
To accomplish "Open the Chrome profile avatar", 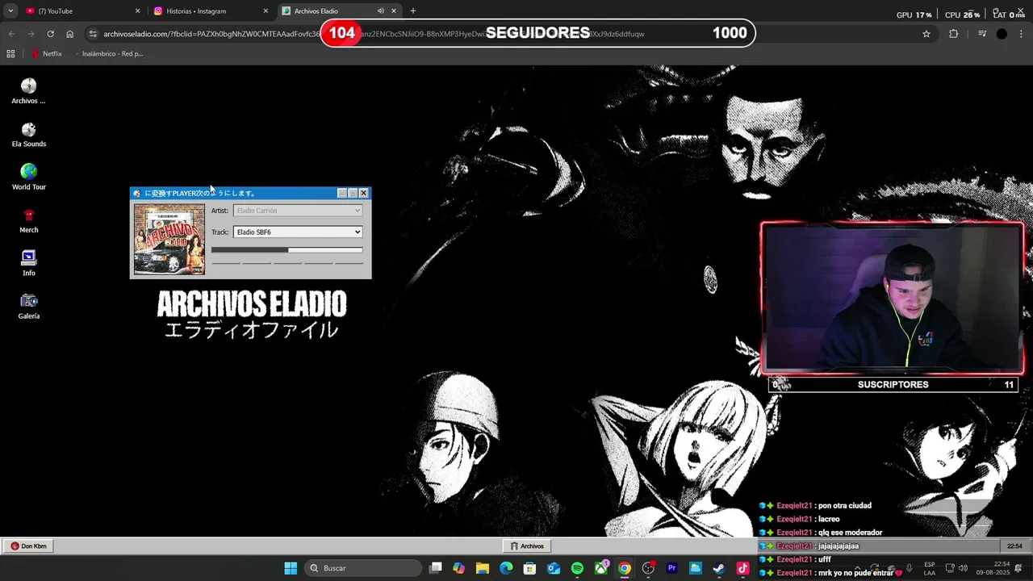I will (1002, 34).
